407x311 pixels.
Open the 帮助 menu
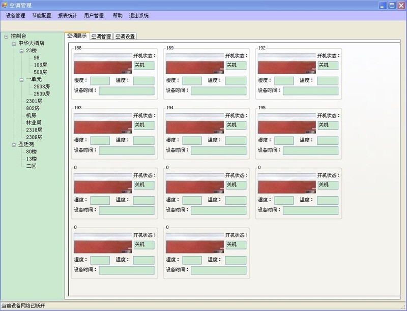point(117,16)
